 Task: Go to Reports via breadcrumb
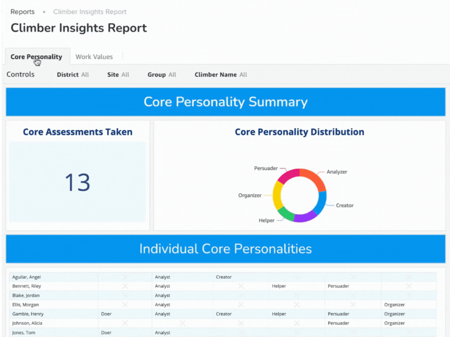pos(22,12)
